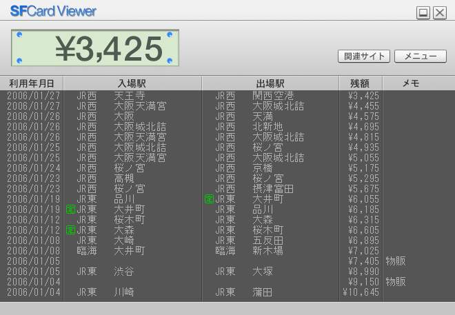Select the 川崎 entry station cell
The image size is (455, 315).
[x=124, y=292]
